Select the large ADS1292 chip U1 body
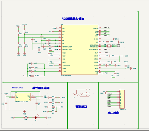149x131 pixels. 80,50
